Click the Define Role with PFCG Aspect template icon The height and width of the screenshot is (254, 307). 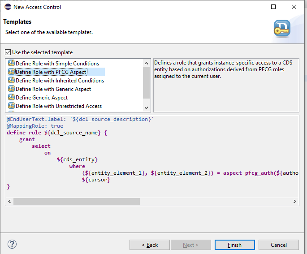[x=11, y=72]
